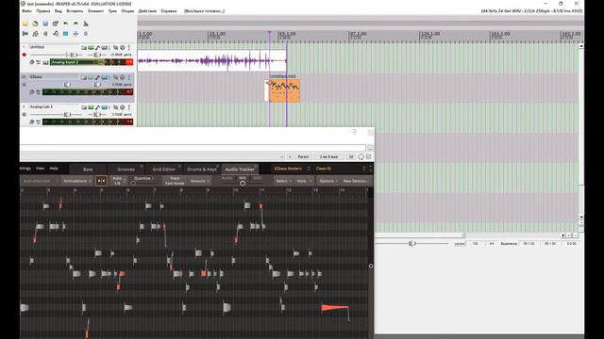This screenshot has width=604, height=339.
Task: Arm the Analog Lab 4 track for recording
Action: pyautogui.click(x=25, y=115)
